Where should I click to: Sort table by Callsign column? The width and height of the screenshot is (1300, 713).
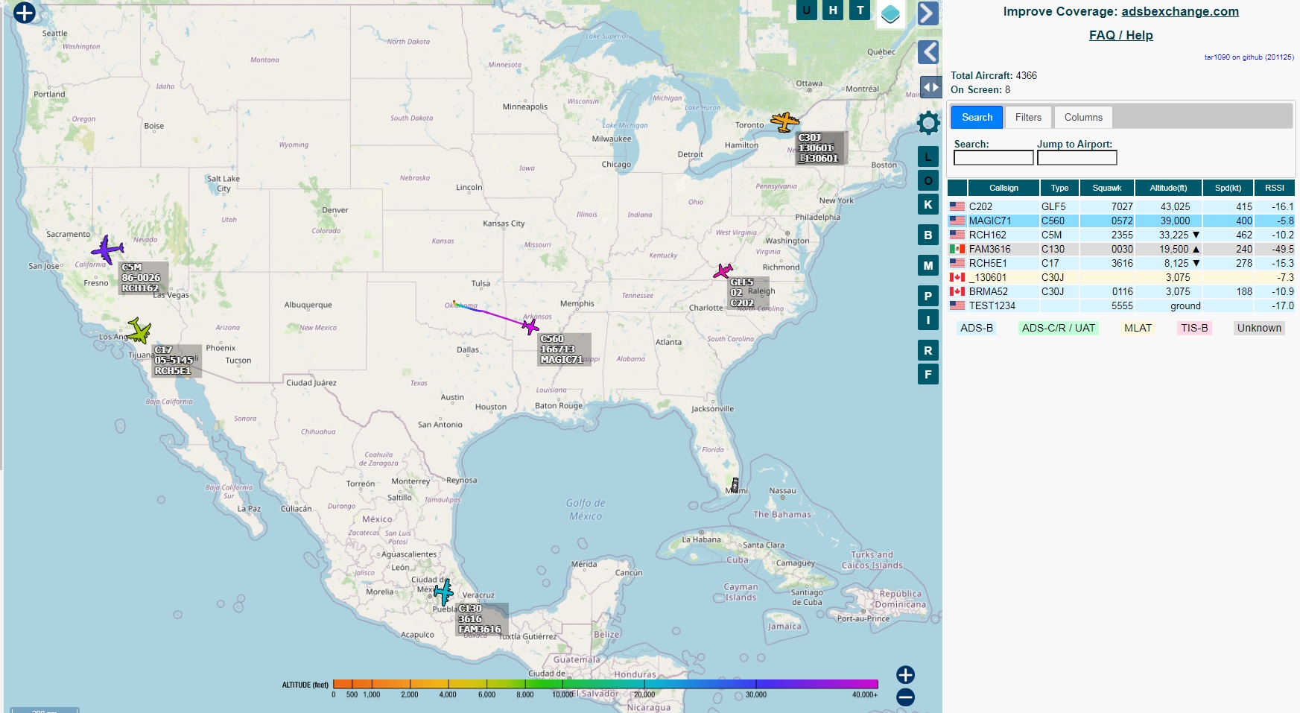[x=1003, y=188]
